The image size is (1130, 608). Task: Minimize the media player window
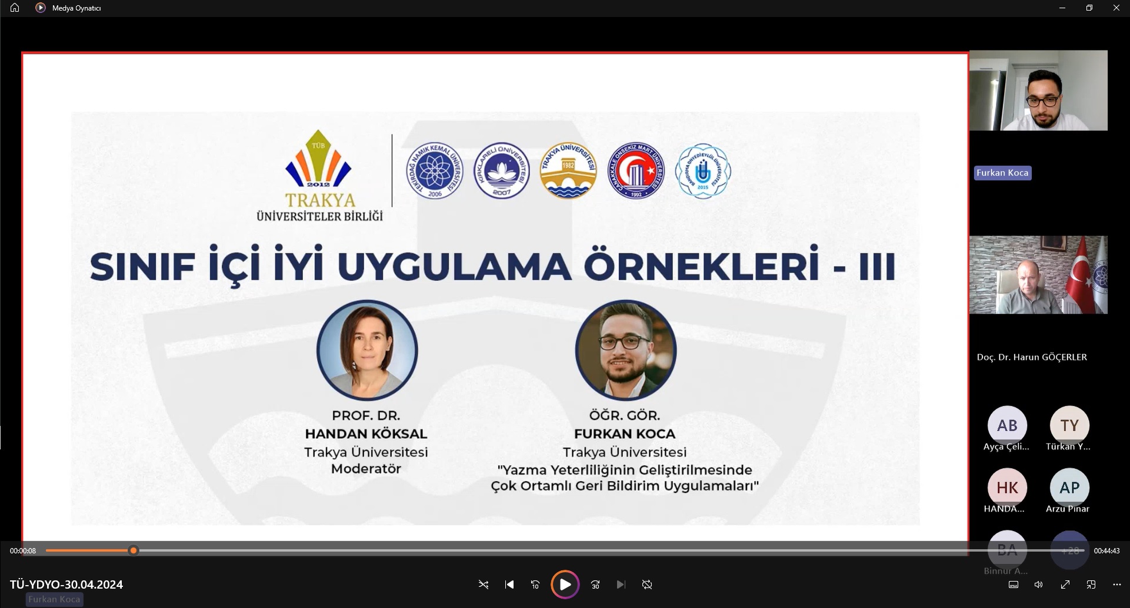click(x=1062, y=8)
